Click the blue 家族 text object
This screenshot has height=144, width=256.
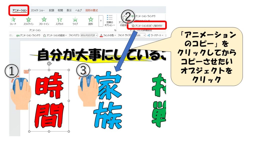coord(107,100)
